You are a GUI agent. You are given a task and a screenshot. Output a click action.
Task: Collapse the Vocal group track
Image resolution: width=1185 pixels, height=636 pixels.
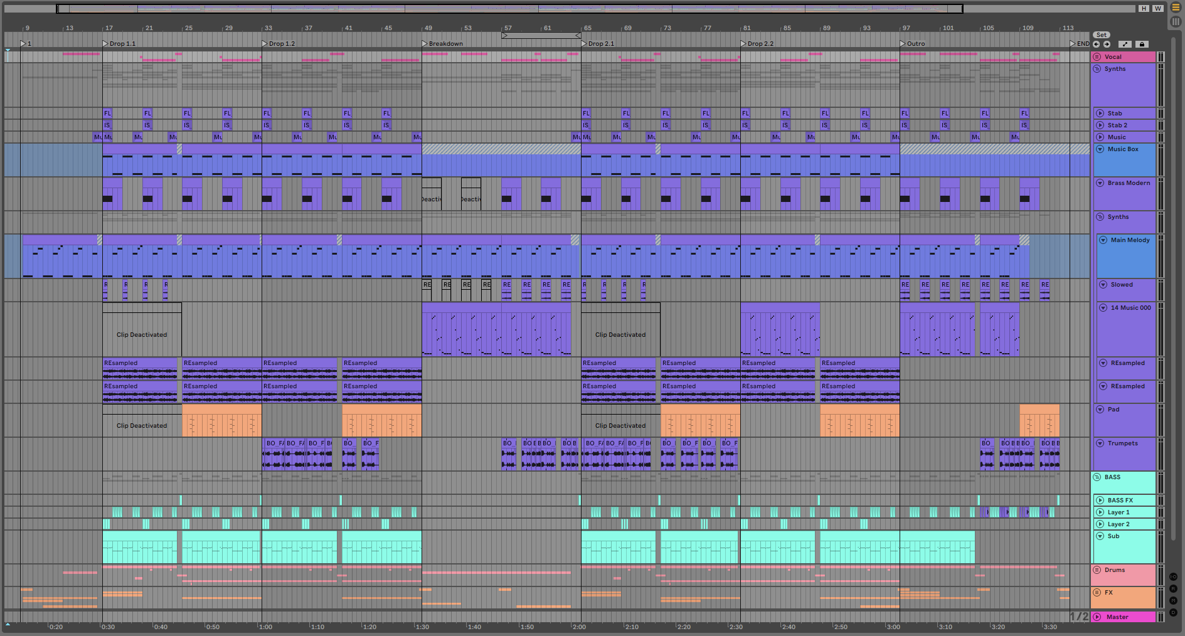tap(1097, 57)
